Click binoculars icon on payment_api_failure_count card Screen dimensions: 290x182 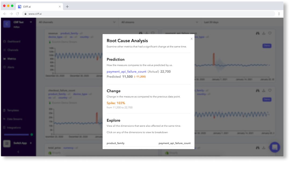point(258,33)
